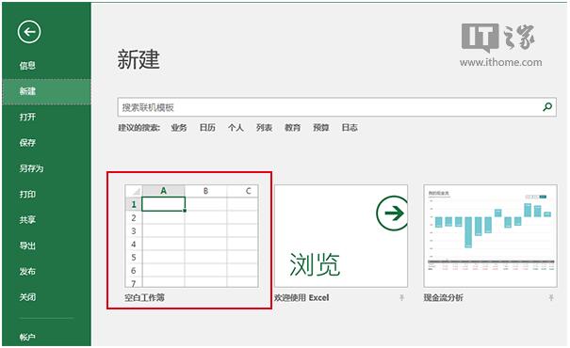This screenshot has width=570, height=348.
Task: Click the 预算 suggested search link
Action: click(x=321, y=128)
